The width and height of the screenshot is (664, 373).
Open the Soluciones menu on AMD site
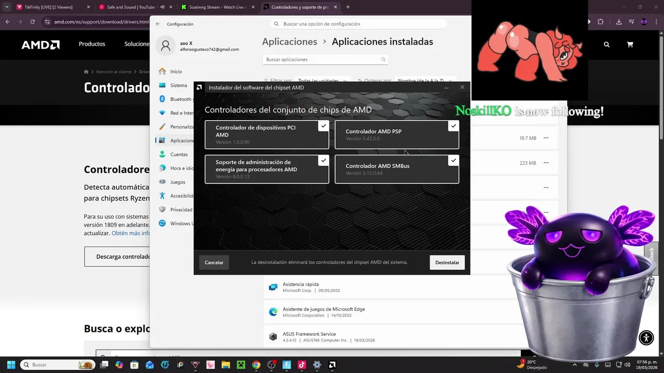point(137,44)
